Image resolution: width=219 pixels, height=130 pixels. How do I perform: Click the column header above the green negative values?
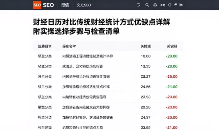coord(172,46)
